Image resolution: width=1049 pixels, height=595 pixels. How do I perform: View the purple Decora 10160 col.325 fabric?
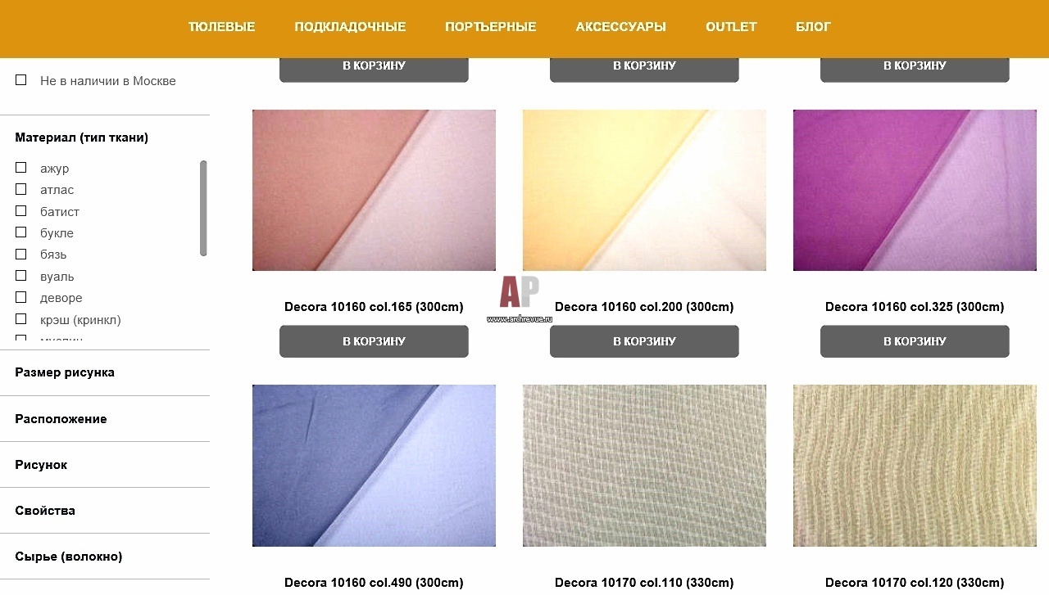tap(915, 190)
